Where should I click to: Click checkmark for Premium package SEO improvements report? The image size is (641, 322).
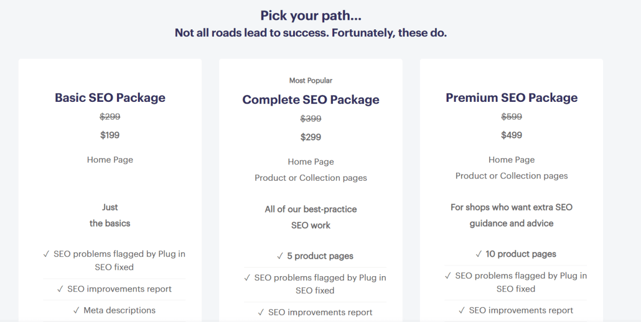[462, 310]
